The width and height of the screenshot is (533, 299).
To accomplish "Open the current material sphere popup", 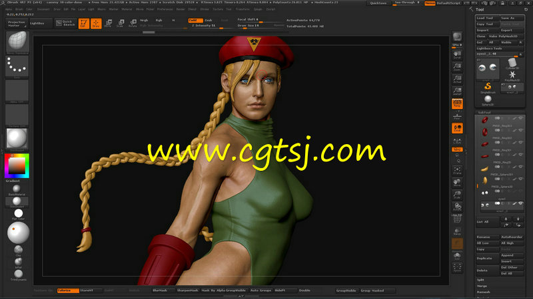I will pos(17,139).
